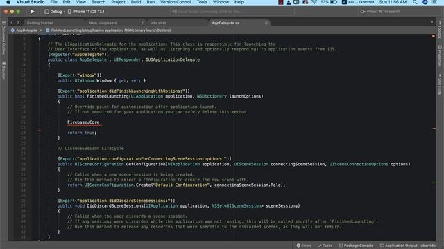Click the 'UIWindow Window' property line
Screen dimensions: 444x249
[101, 80]
